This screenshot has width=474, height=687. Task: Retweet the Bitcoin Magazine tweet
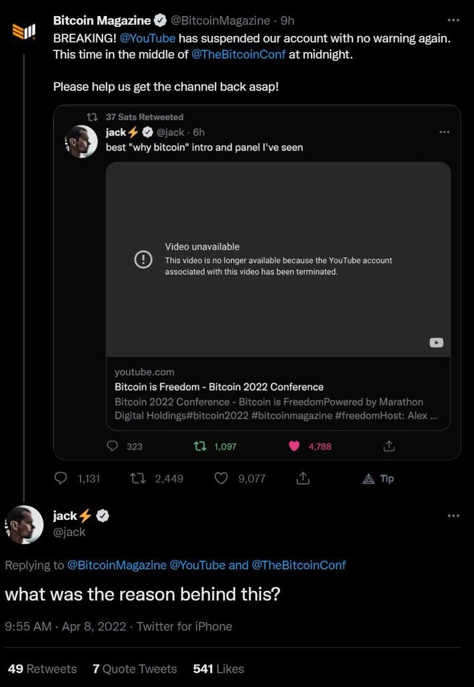click(x=136, y=478)
